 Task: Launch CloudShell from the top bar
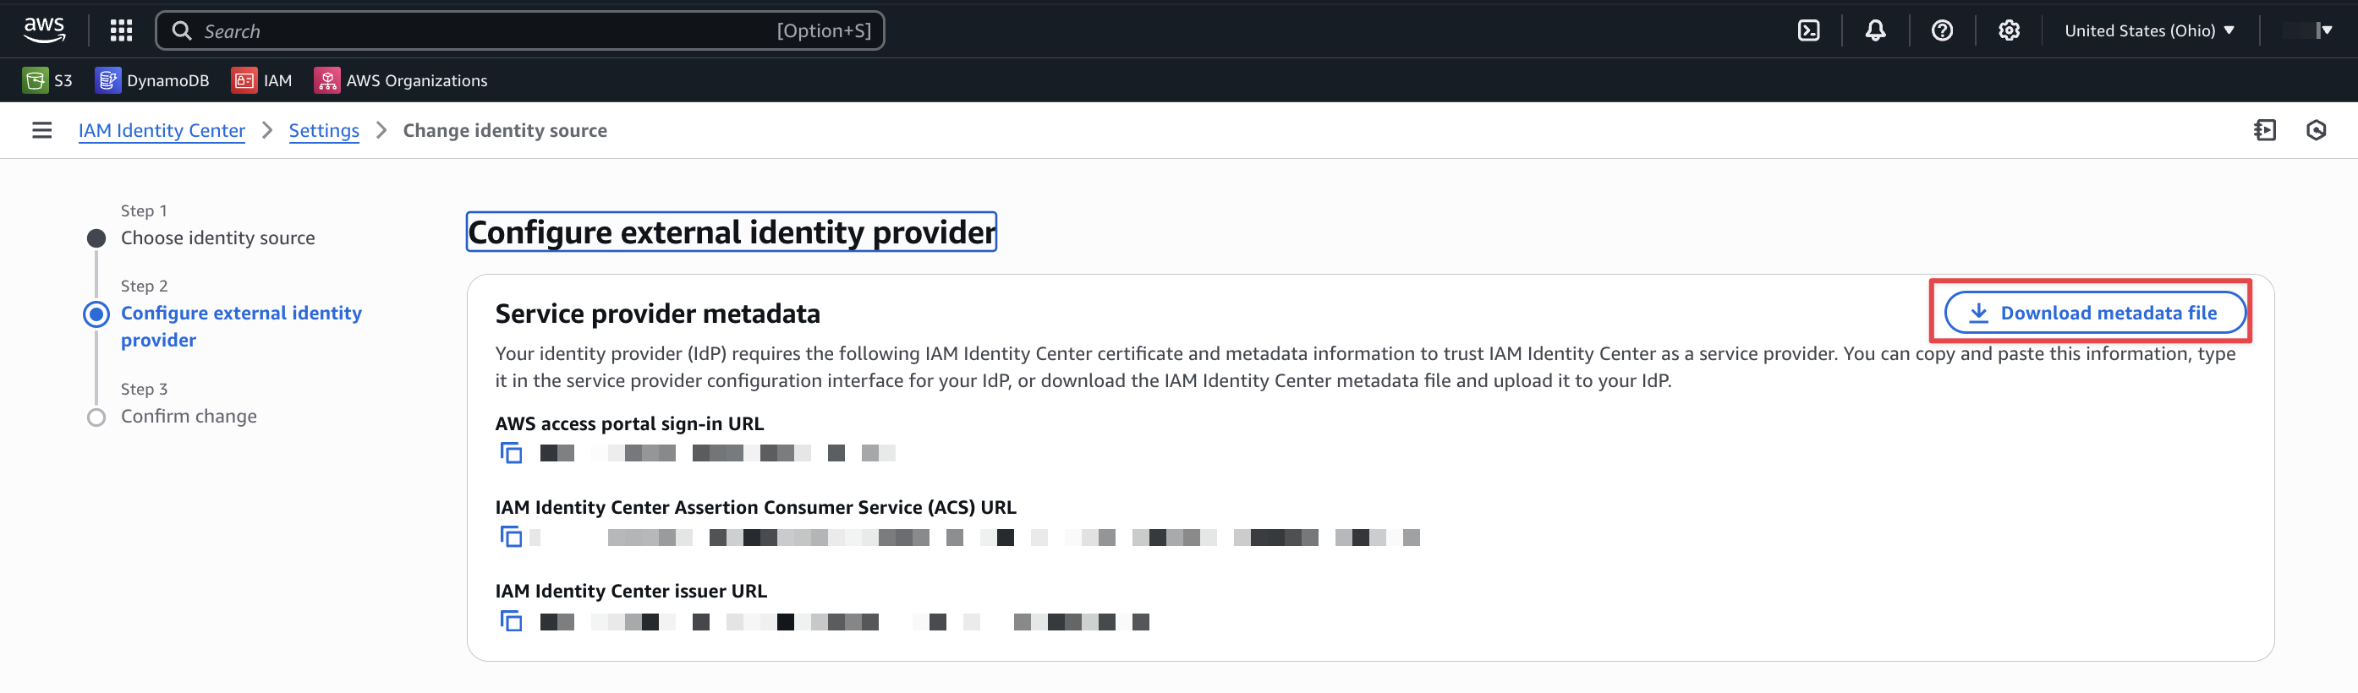point(1809,30)
